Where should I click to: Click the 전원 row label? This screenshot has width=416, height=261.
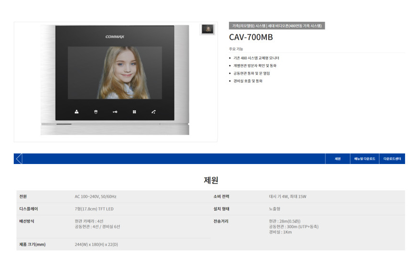[23, 196]
